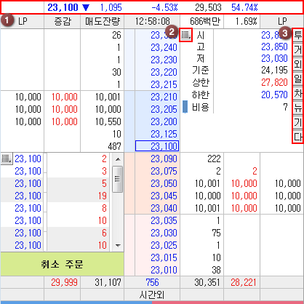Click the tick list scrollbar thumb

[118, 179]
